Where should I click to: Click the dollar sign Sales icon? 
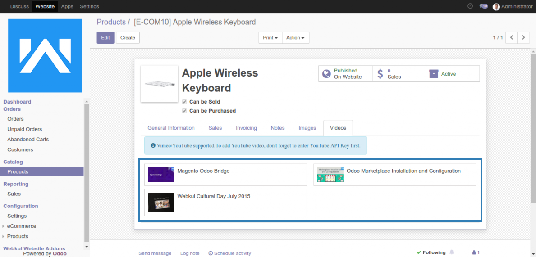(x=380, y=74)
